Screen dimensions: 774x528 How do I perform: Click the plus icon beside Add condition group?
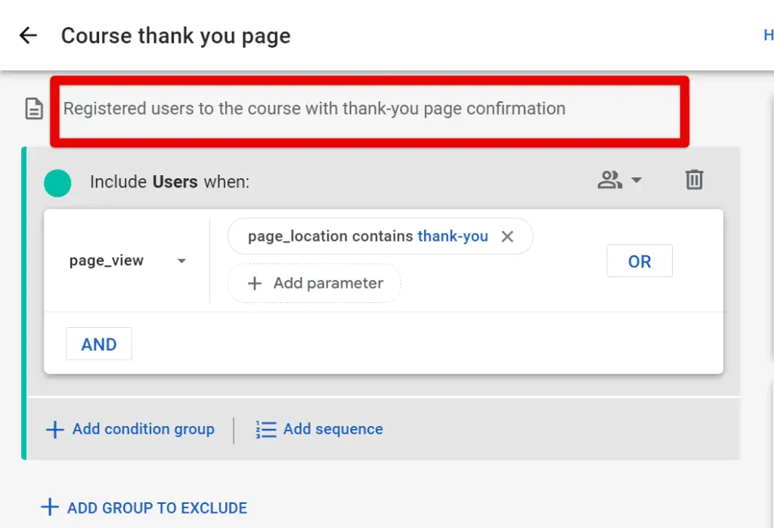click(54, 429)
